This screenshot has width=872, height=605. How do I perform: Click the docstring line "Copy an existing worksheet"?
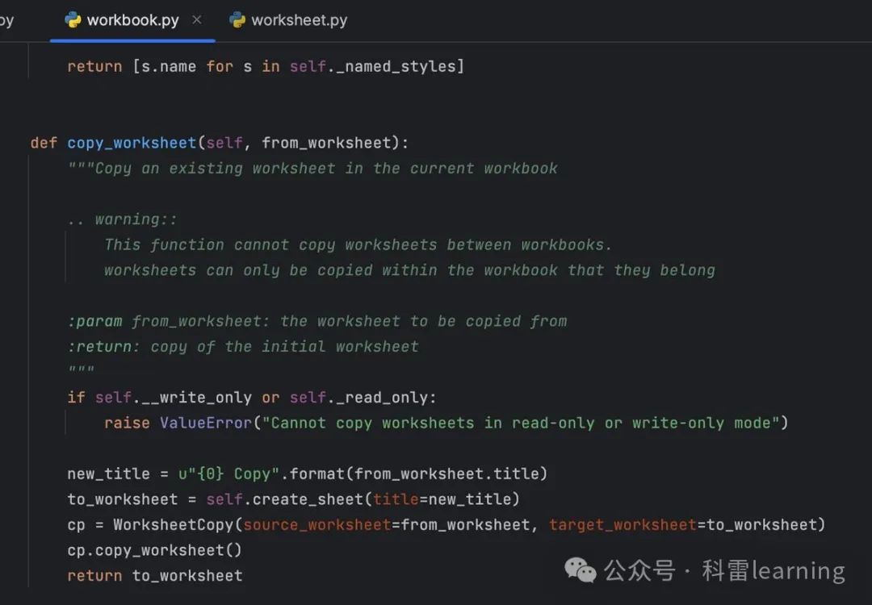click(x=312, y=169)
